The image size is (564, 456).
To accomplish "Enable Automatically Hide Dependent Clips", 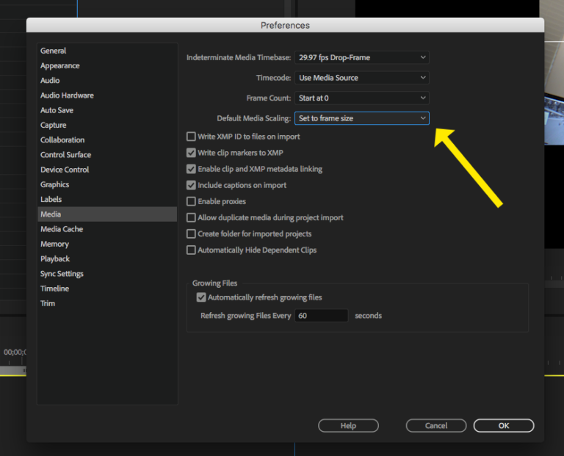I will (191, 250).
